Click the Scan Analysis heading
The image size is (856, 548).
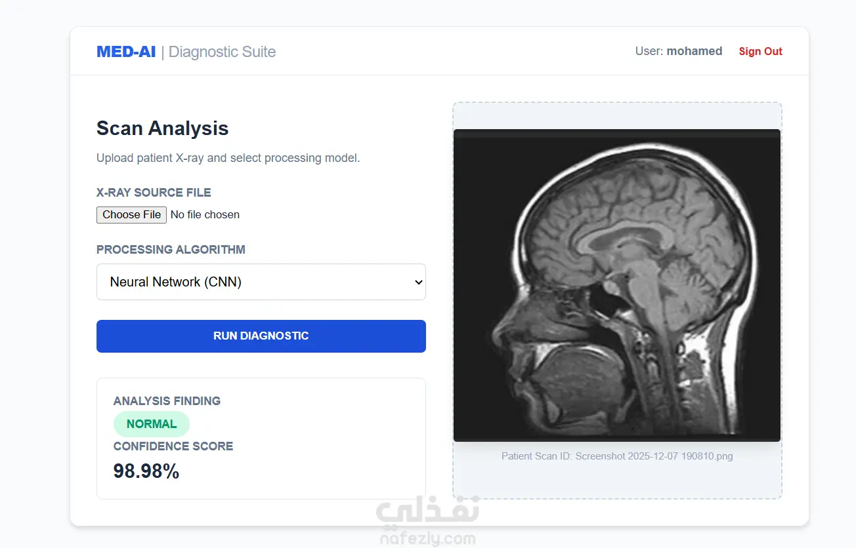162,128
